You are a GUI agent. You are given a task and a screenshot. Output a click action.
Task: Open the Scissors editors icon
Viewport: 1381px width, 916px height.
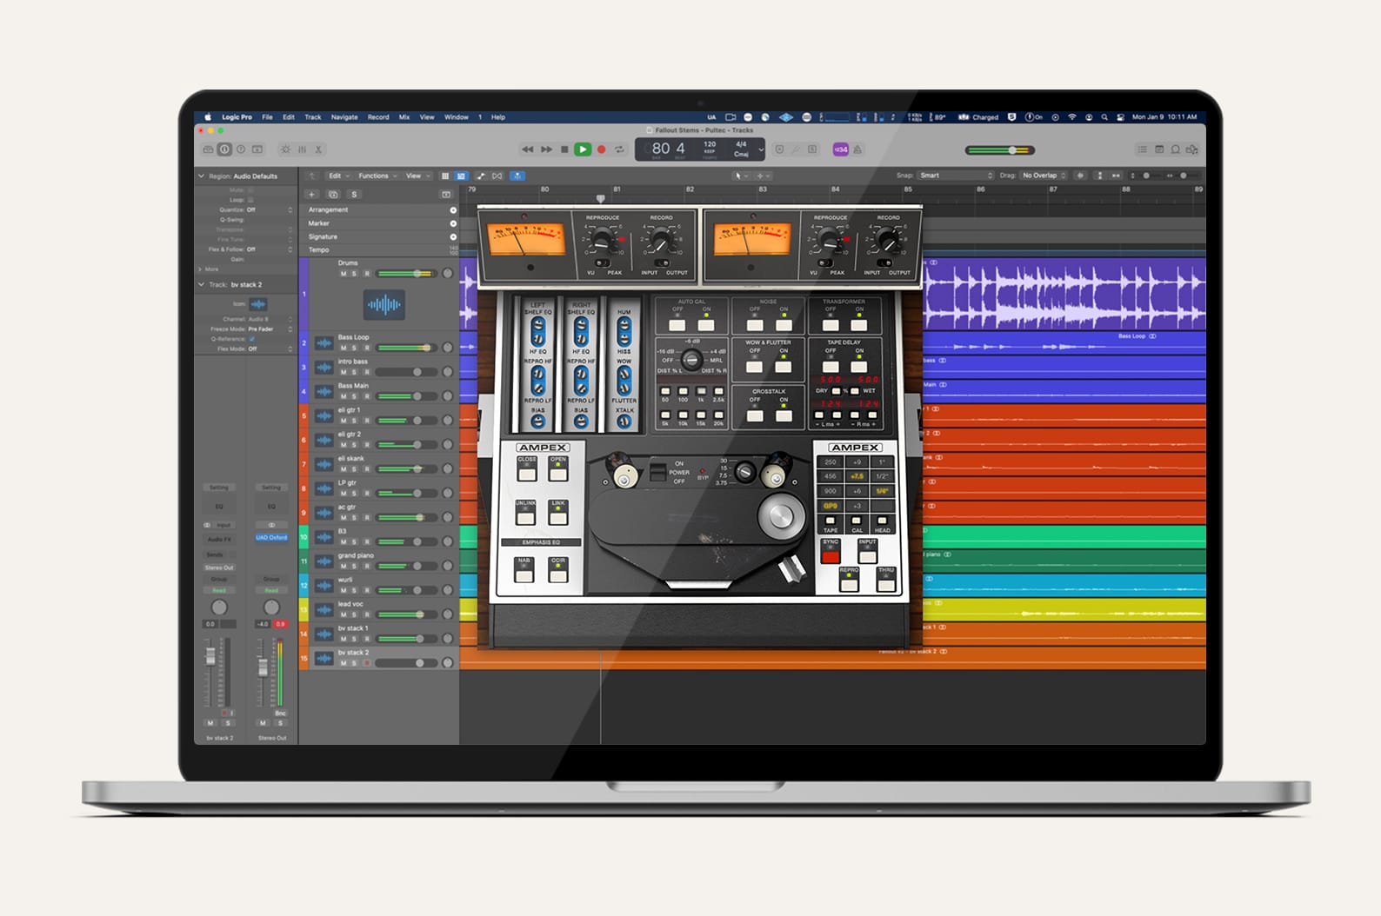pyautogui.click(x=318, y=149)
